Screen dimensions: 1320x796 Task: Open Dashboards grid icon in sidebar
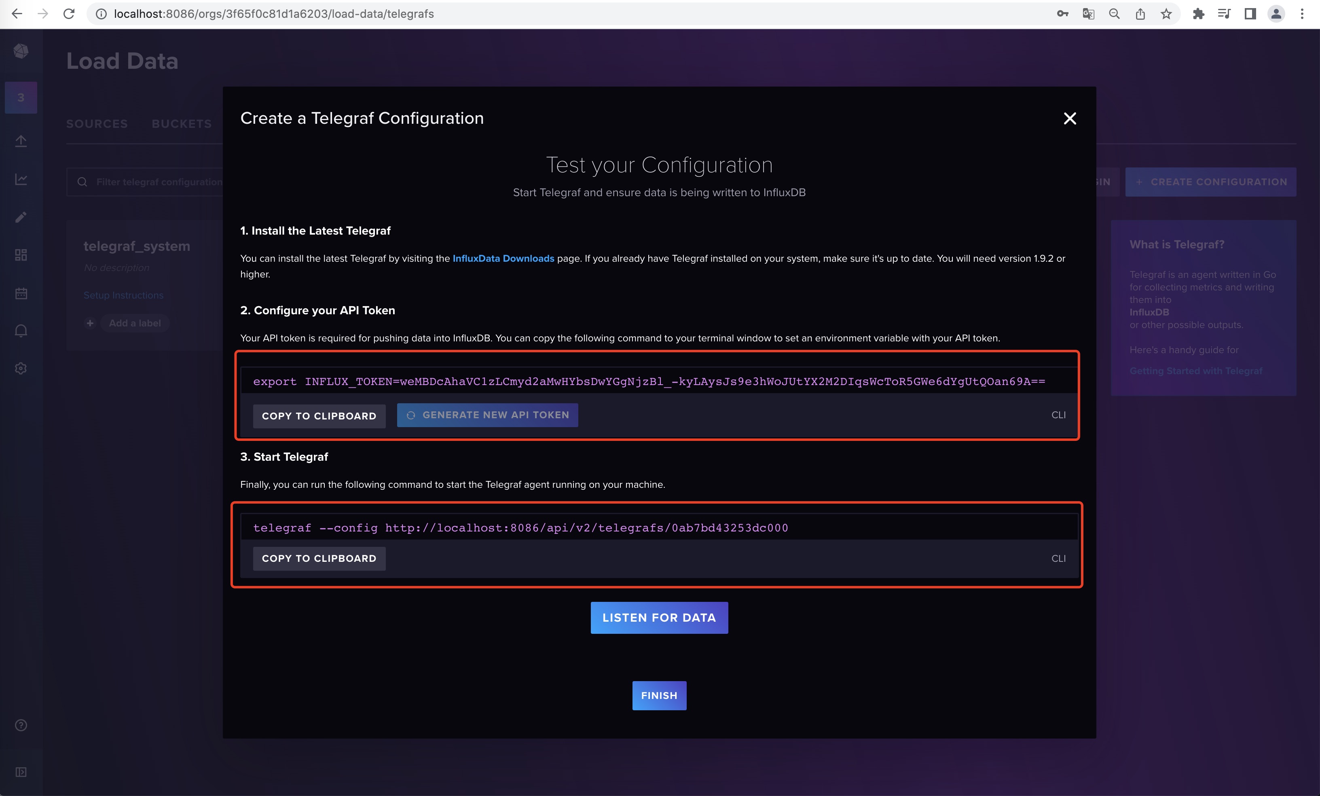(21, 255)
